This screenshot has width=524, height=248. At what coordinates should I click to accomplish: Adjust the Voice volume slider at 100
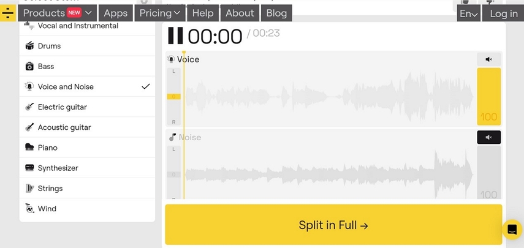[x=488, y=97]
